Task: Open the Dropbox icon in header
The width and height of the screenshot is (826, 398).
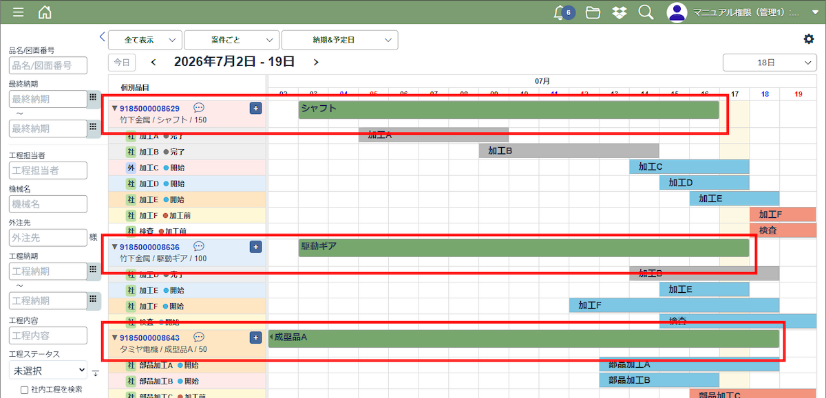Action: 619,12
